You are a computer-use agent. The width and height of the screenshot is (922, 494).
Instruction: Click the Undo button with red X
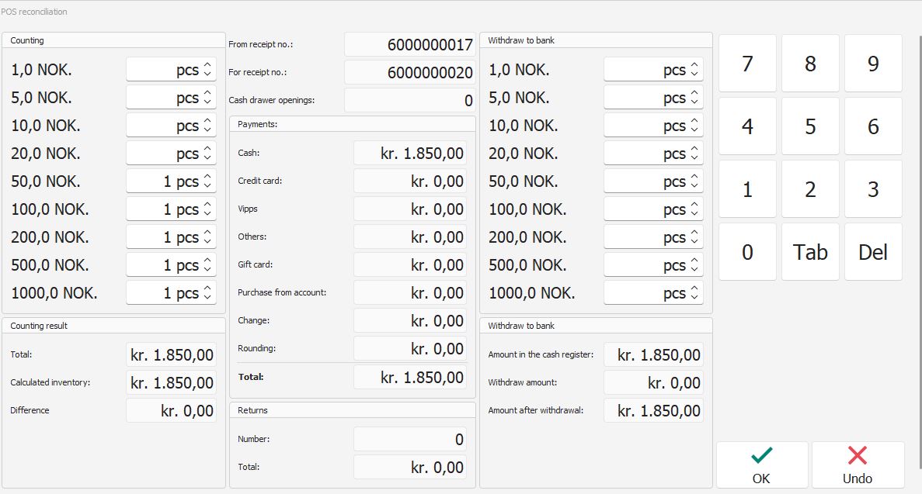[858, 465]
